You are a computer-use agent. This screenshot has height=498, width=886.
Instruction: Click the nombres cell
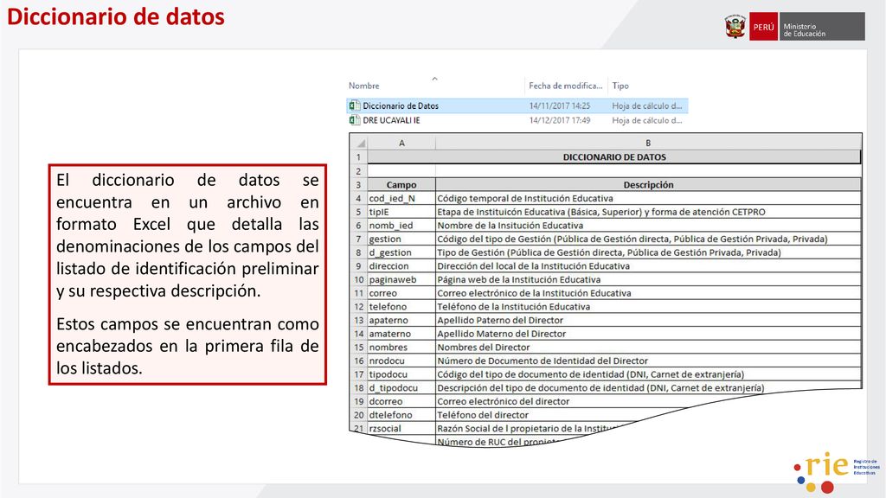[x=401, y=348]
